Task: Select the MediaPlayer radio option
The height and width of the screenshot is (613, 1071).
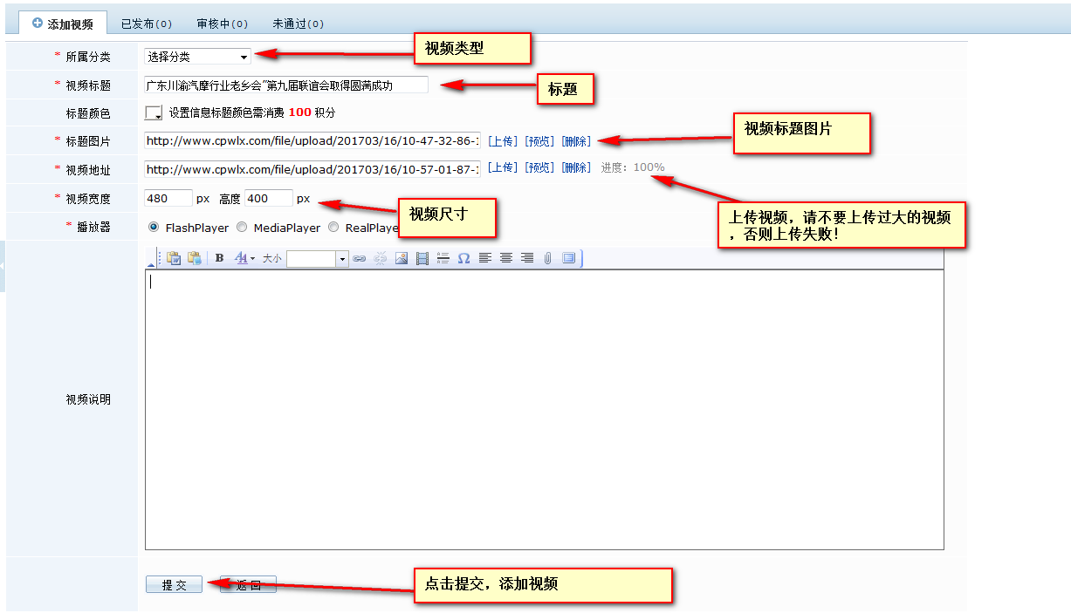Action: [242, 228]
